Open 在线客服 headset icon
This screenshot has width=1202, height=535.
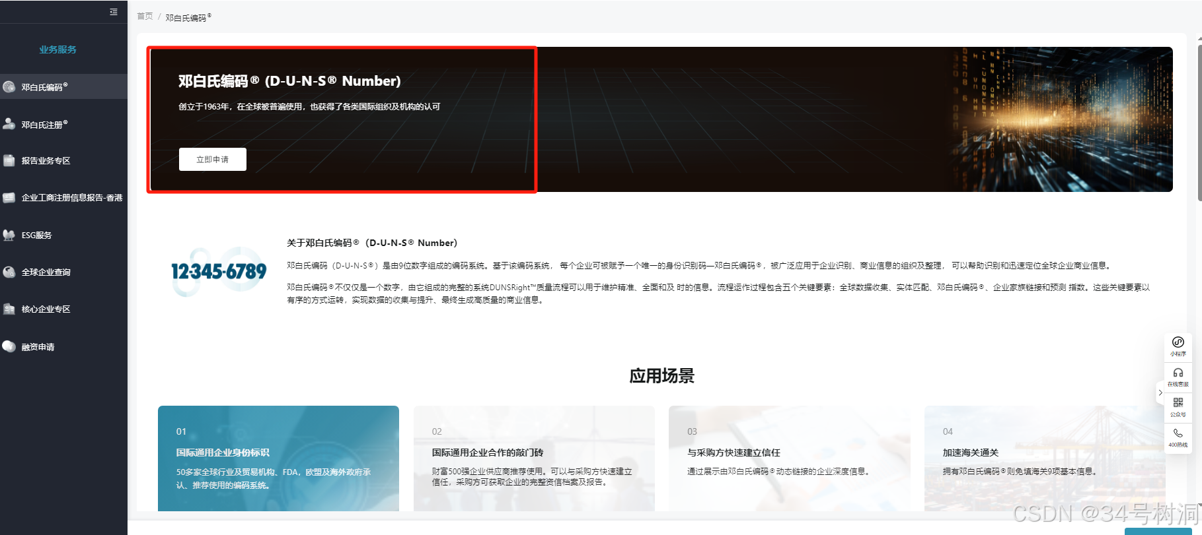pos(1178,373)
